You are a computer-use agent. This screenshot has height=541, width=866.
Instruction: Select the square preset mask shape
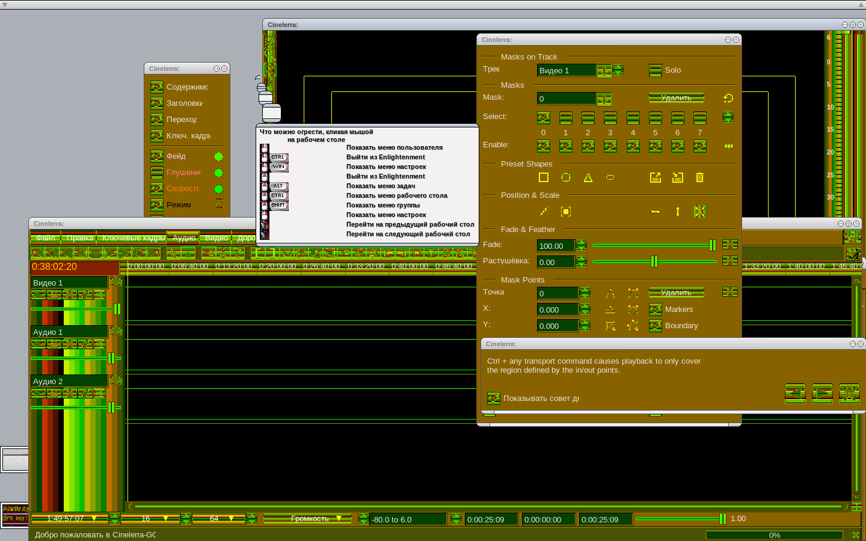coord(544,177)
